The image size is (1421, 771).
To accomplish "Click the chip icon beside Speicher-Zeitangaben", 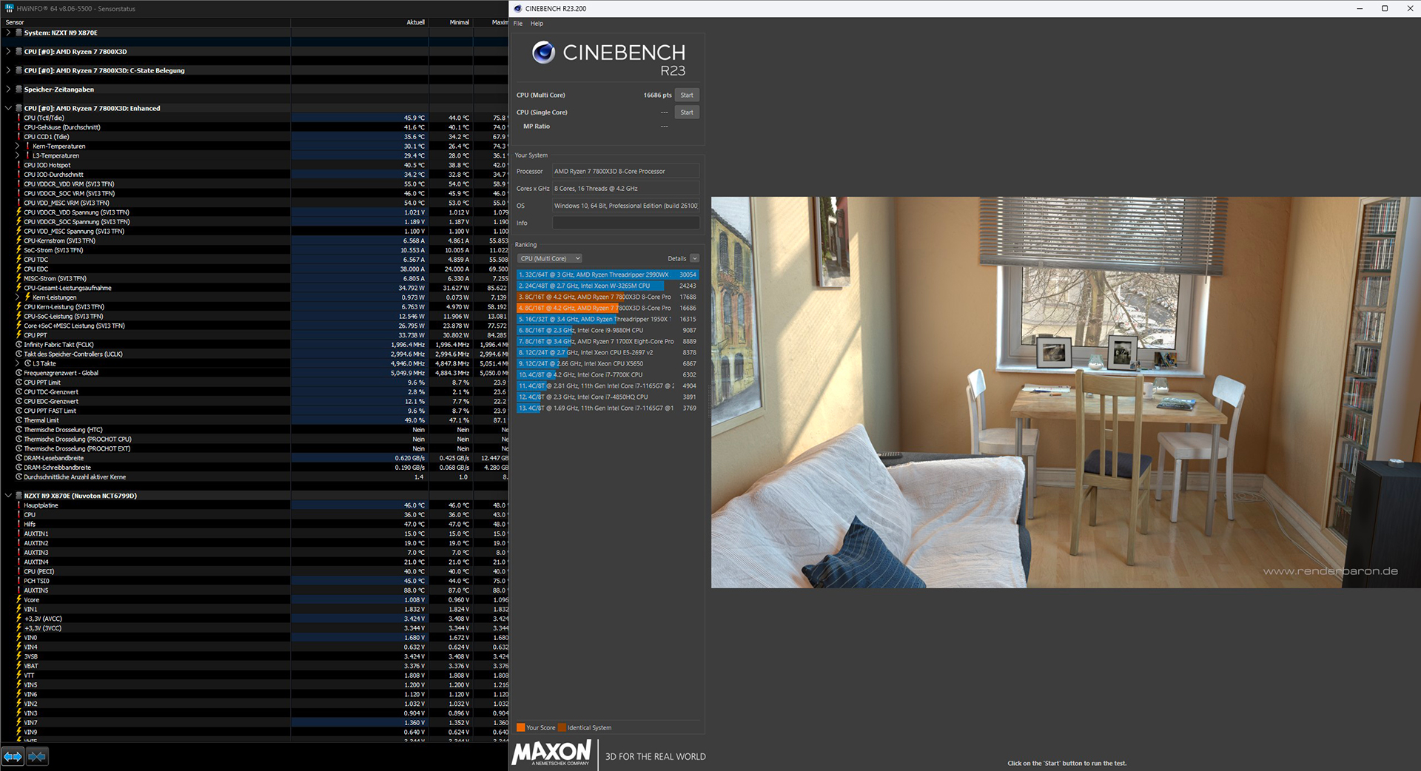I will point(19,90).
